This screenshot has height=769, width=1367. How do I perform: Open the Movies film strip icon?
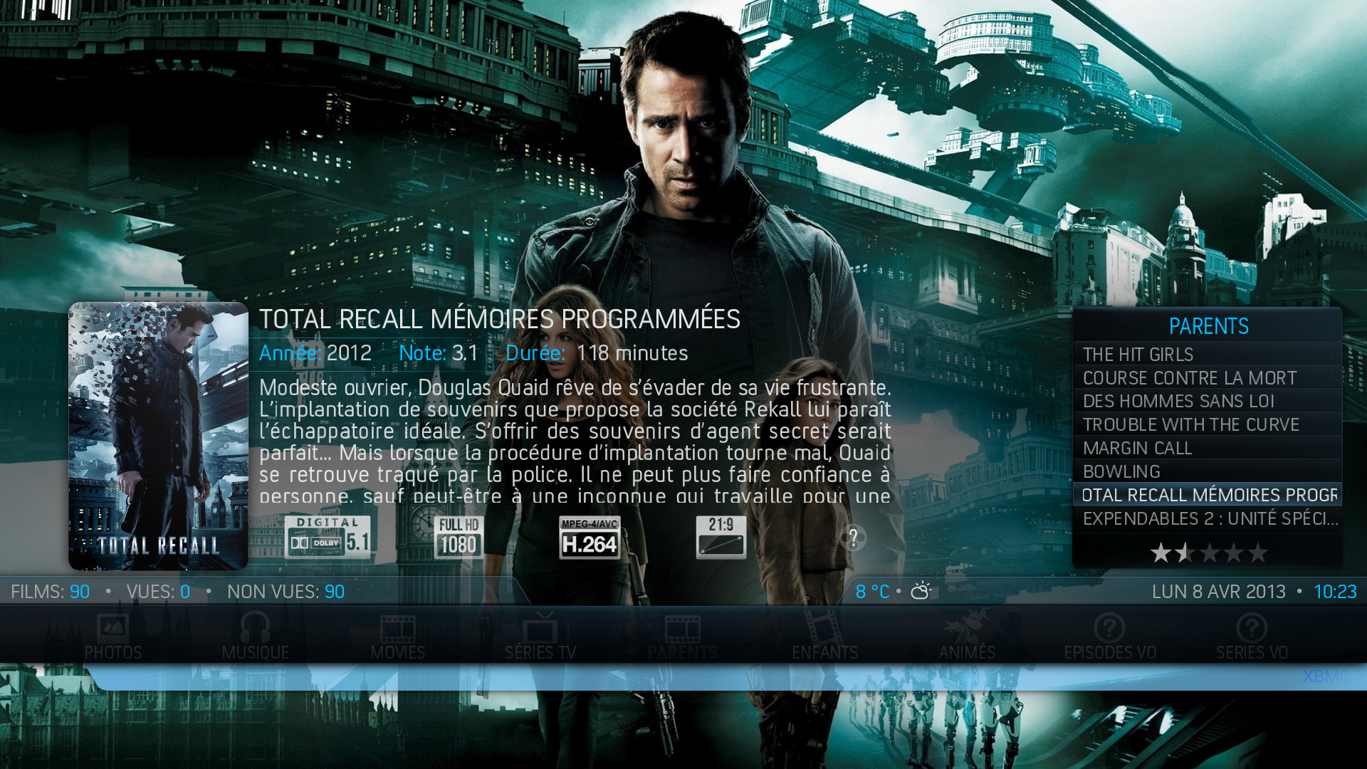pos(397,629)
